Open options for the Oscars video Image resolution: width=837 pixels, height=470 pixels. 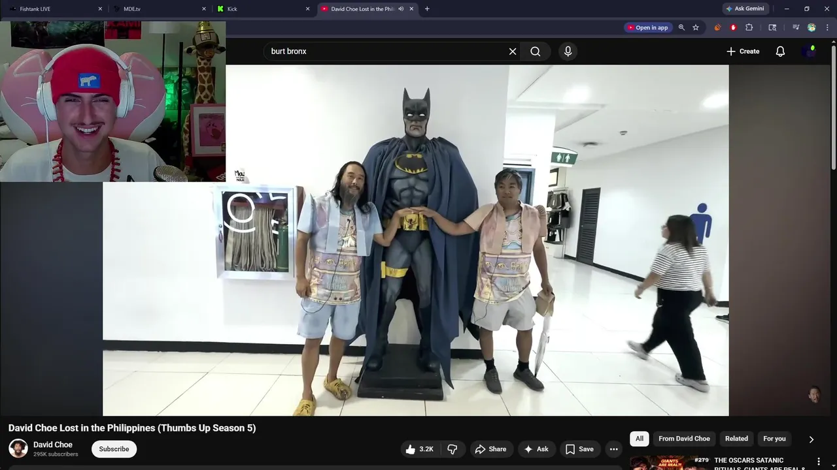[x=818, y=462]
